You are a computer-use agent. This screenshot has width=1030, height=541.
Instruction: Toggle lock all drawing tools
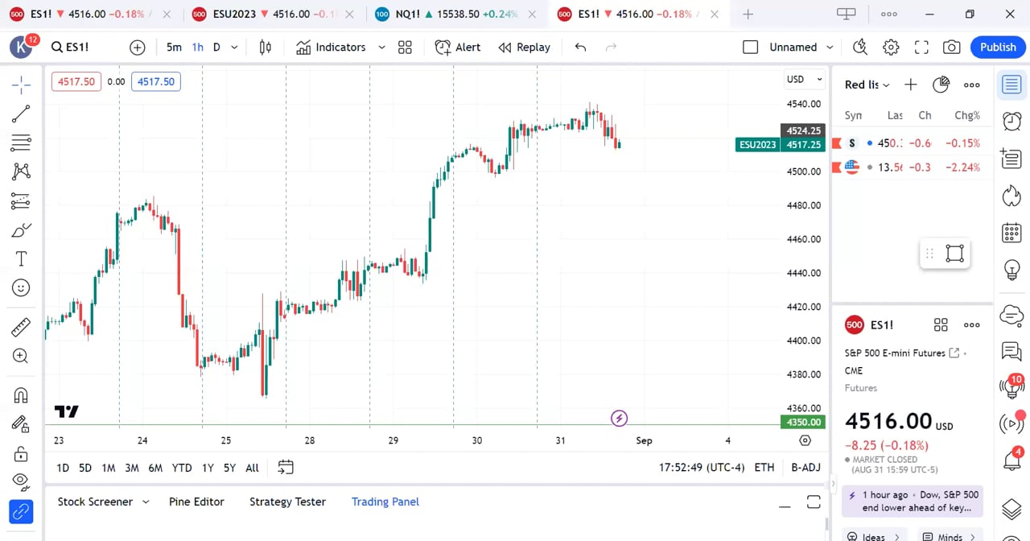(x=20, y=452)
